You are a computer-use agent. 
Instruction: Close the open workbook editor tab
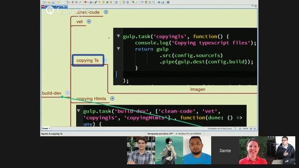[x=65, y=7]
